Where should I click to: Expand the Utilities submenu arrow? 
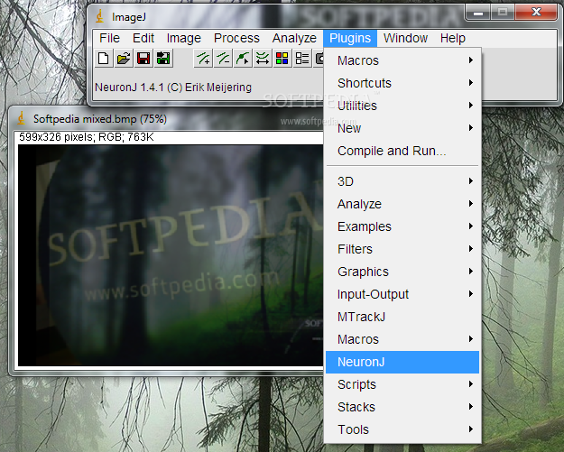click(471, 106)
